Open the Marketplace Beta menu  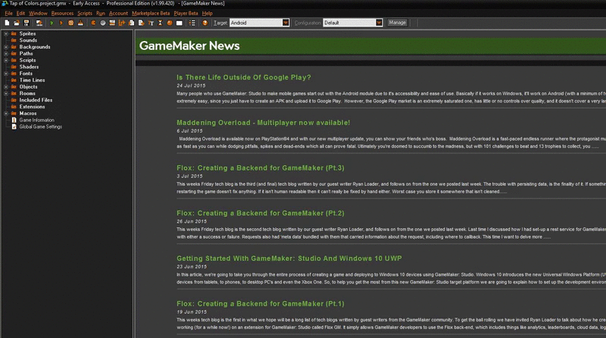(x=151, y=13)
